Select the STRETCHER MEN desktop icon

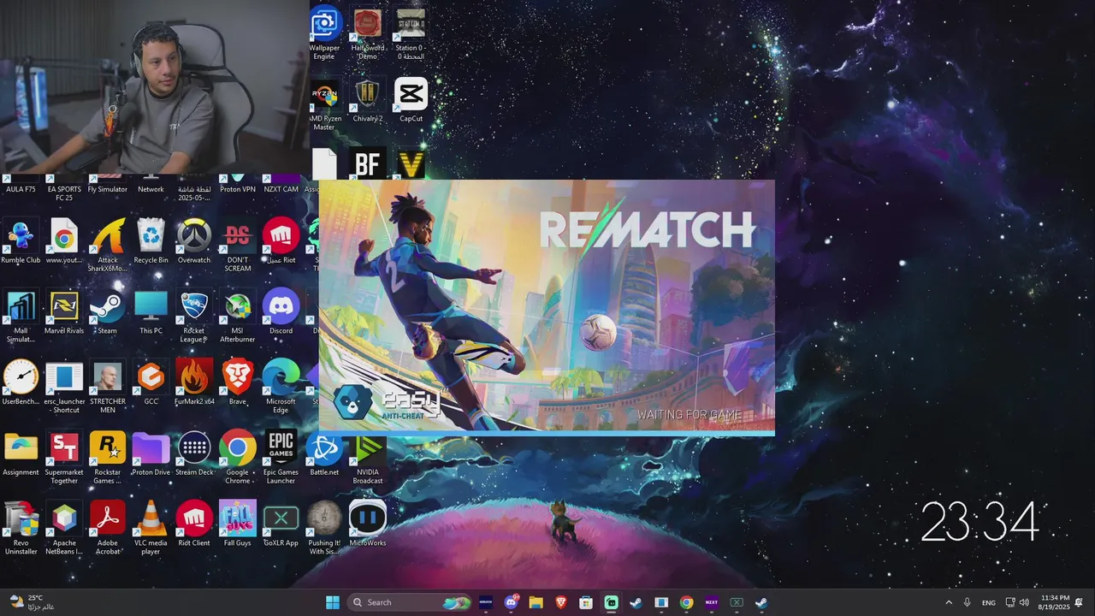(108, 388)
